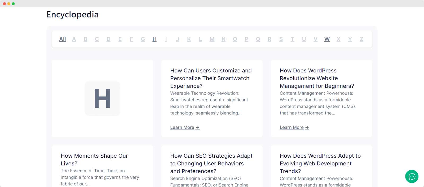Click the Encyclopedia page heading
The width and height of the screenshot is (424, 187).
[x=73, y=15]
